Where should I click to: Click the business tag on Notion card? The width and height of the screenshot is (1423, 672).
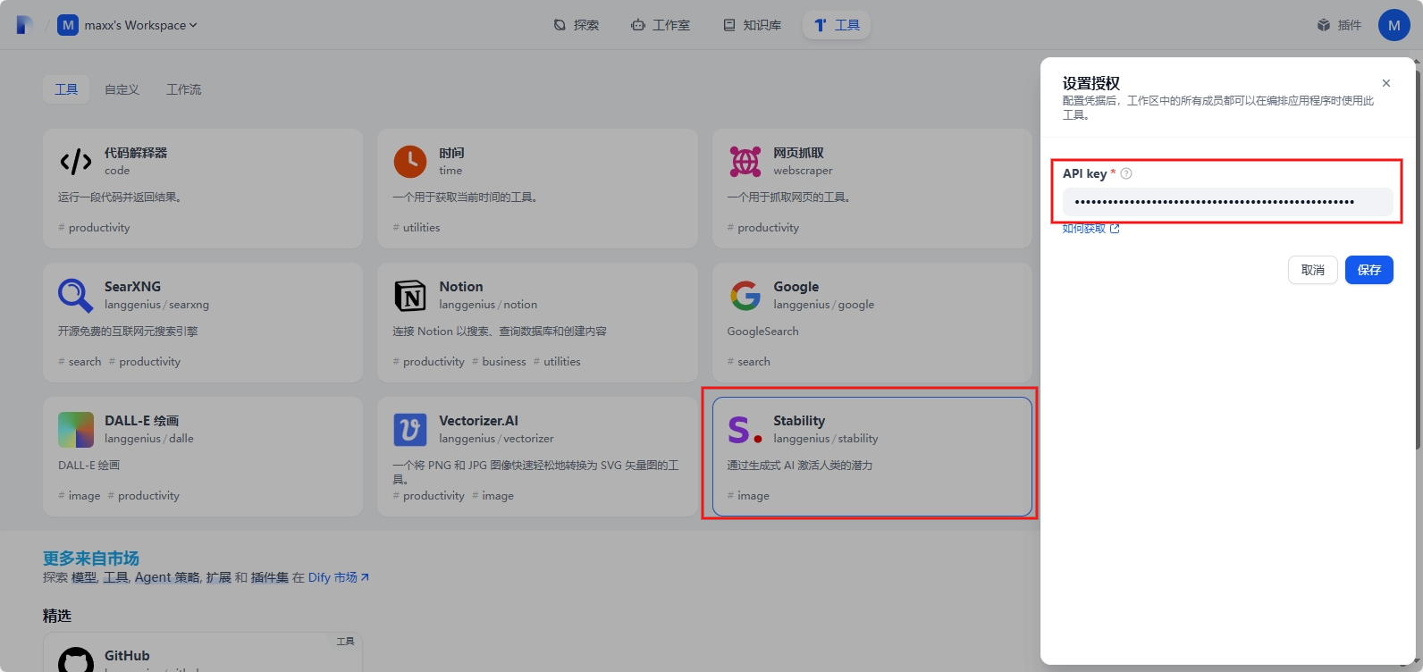[x=499, y=362]
